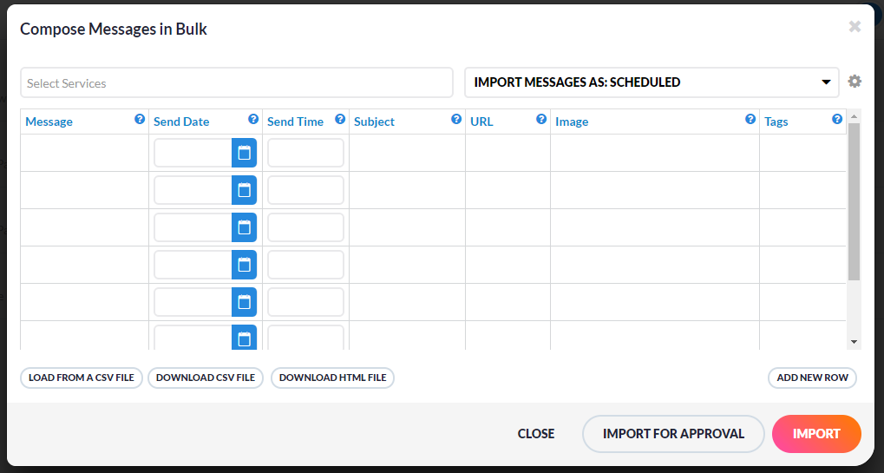Click Download HTML File button

pyautogui.click(x=332, y=378)
